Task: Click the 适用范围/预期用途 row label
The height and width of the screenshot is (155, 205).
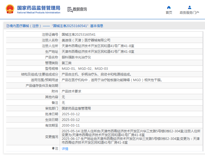Action: coord(45,80)
